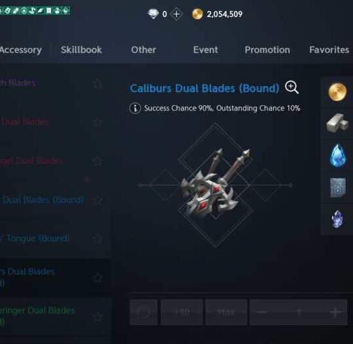Viewport: 353px width, 344px height.
Task: Tap the info icon next to Success Chance
Action: point(135,108)
